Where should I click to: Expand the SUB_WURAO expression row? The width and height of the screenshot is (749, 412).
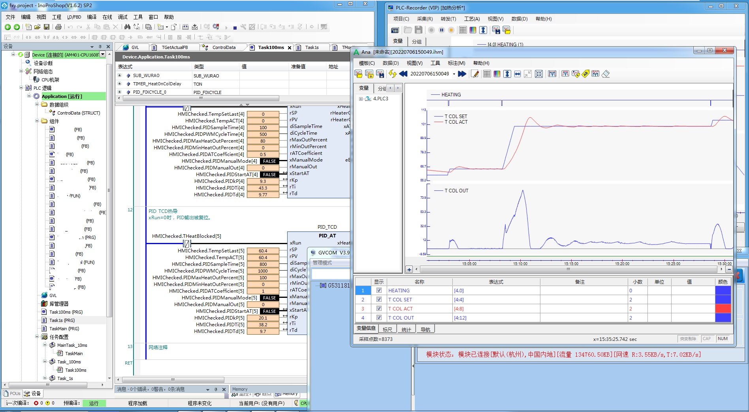[120, 75]
